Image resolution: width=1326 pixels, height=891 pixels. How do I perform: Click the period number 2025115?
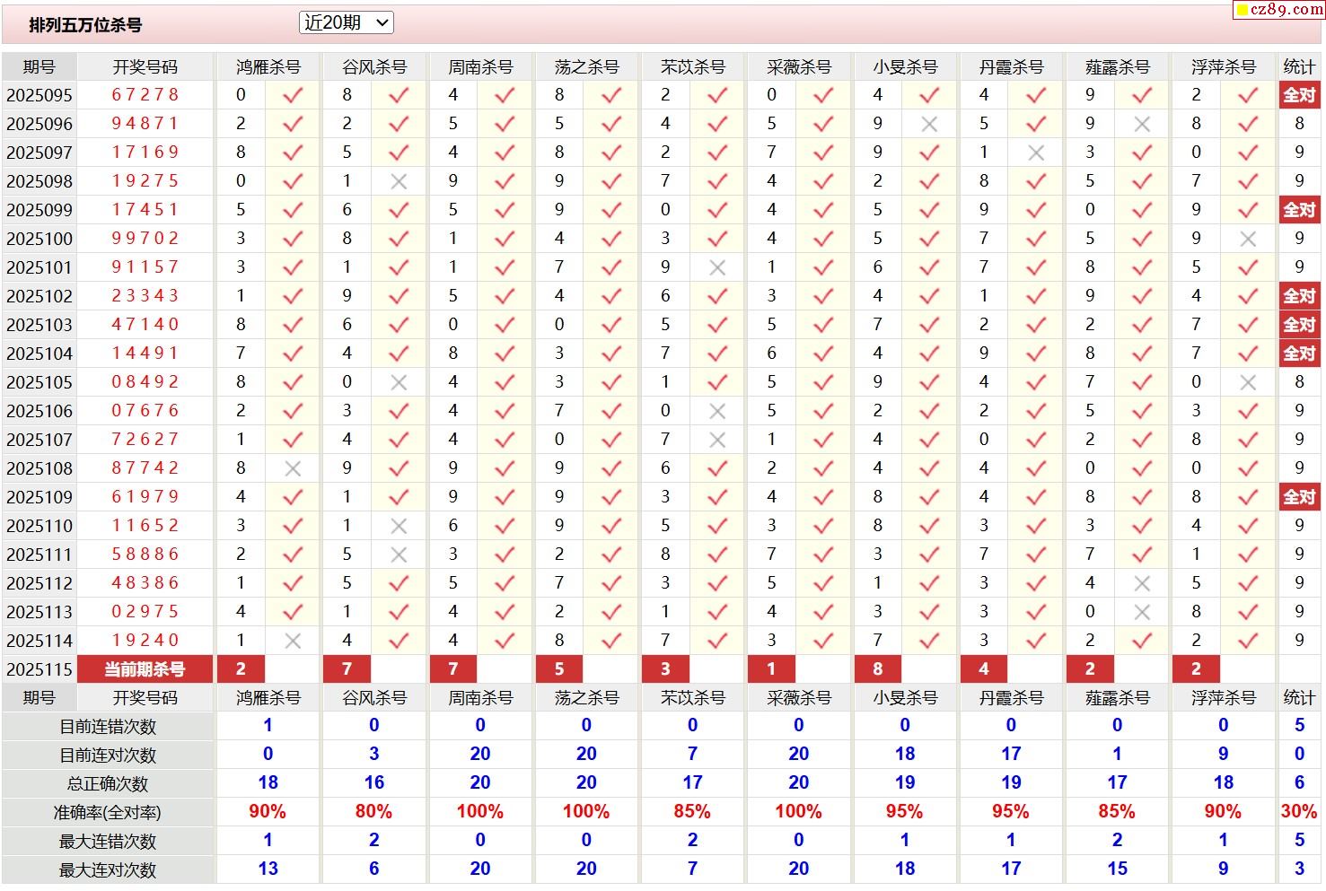[x=40, y=669]
